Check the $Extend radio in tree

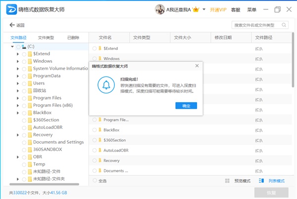pos(24,54)
